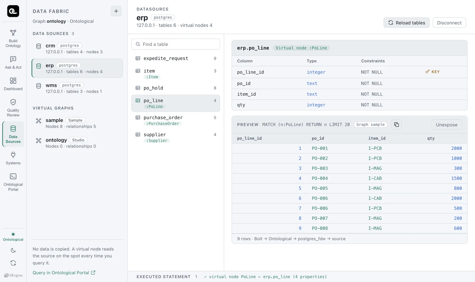Click the PO-008 row cell

click(320, 228)
